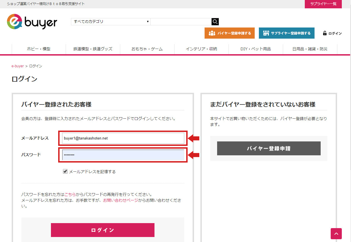Click the padlock login icon in header
Viewport: 351px width, 242px height.
point(325,33)
